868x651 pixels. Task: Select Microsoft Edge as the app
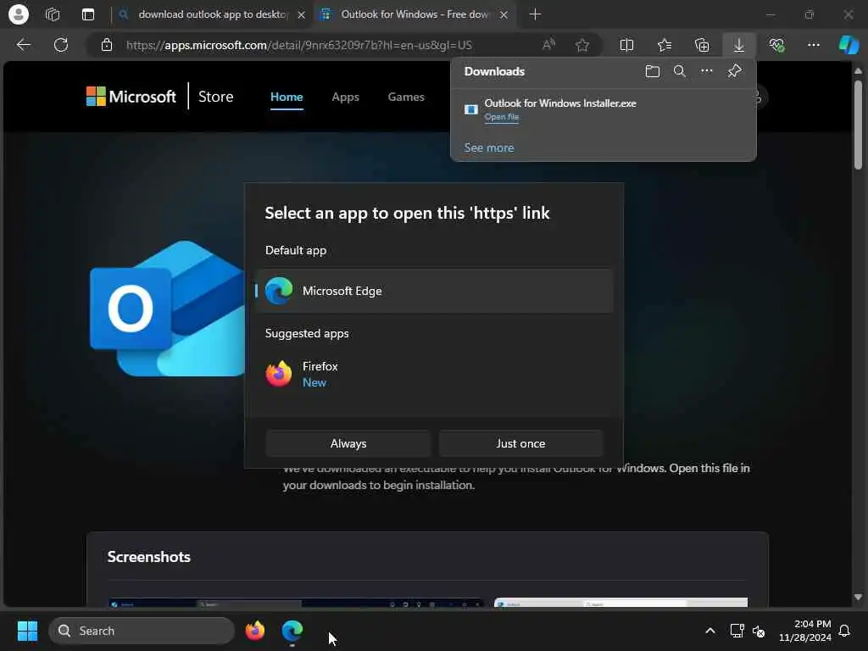click(435, 291)
